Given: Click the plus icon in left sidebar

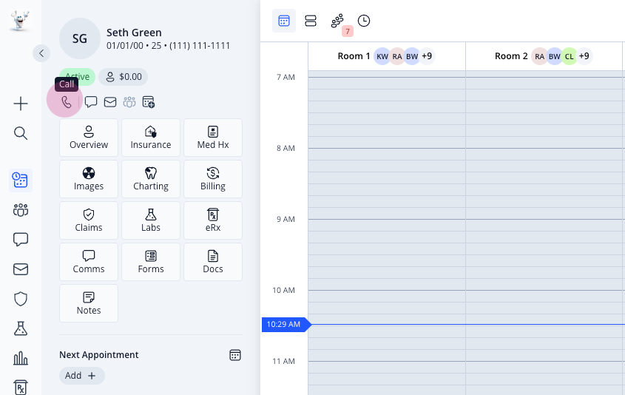Looking at the screenshot, I should (21, 104).
